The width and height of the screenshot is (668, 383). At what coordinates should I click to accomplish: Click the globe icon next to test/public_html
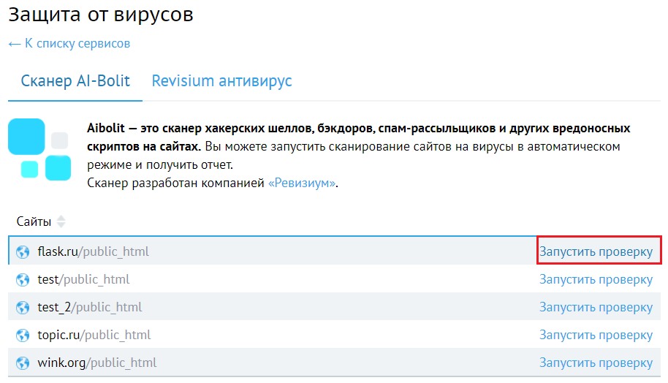point(23,279)
